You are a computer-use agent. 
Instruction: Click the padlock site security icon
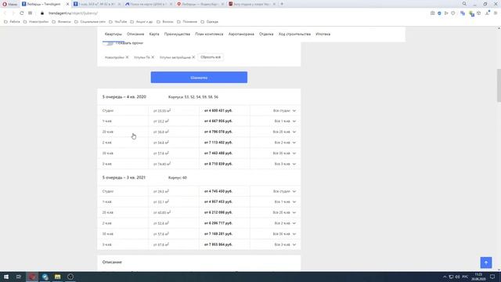click(x=41, y=13)
